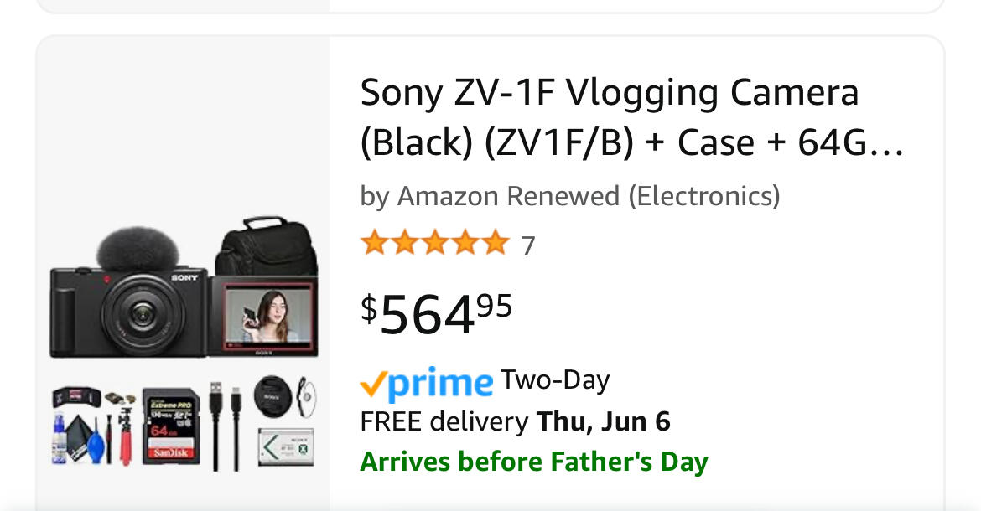Image resolution: width=981 pixels, height=511 pixels.
Task: Click FREE delivery Thu, Jun 6 text
Action: pyautogui.click(x=515, y=421)
